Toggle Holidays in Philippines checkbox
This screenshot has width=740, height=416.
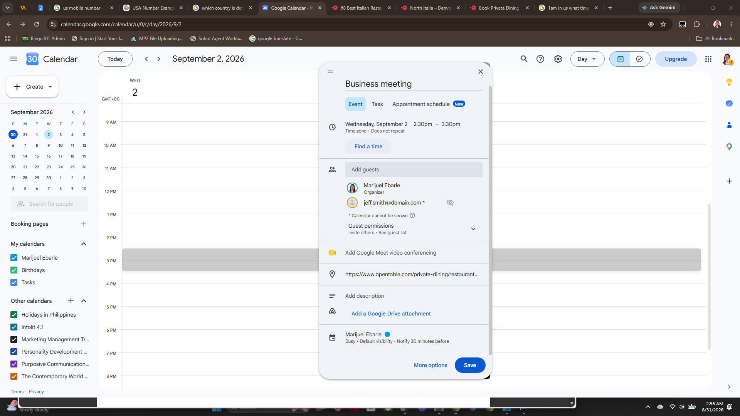tap(14, 315)
